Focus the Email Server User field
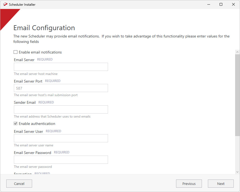 (x=61, y=138)
